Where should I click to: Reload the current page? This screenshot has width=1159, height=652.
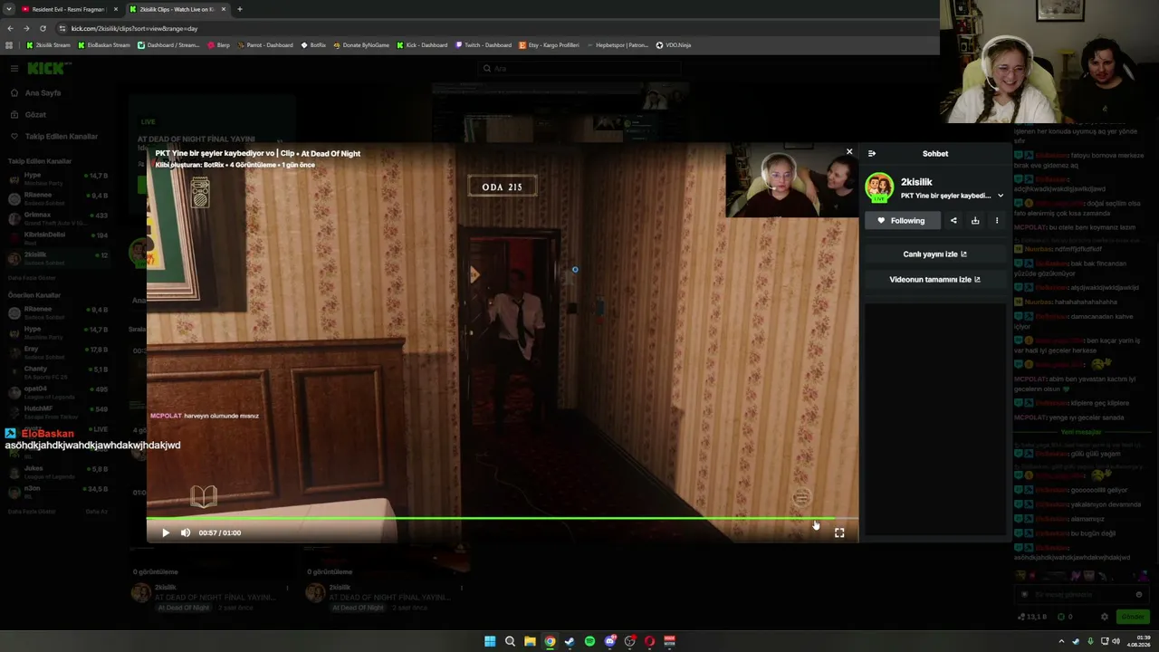click(43, 28)
